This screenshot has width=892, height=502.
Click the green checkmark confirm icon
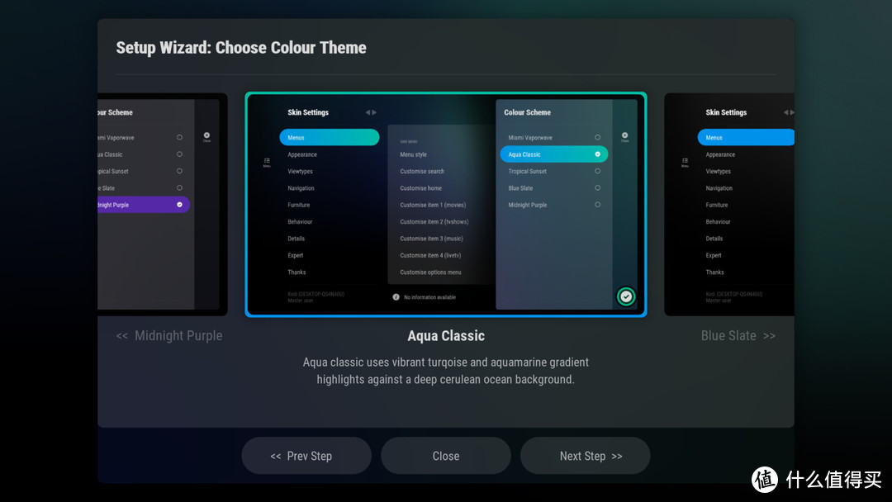(626, 296)
